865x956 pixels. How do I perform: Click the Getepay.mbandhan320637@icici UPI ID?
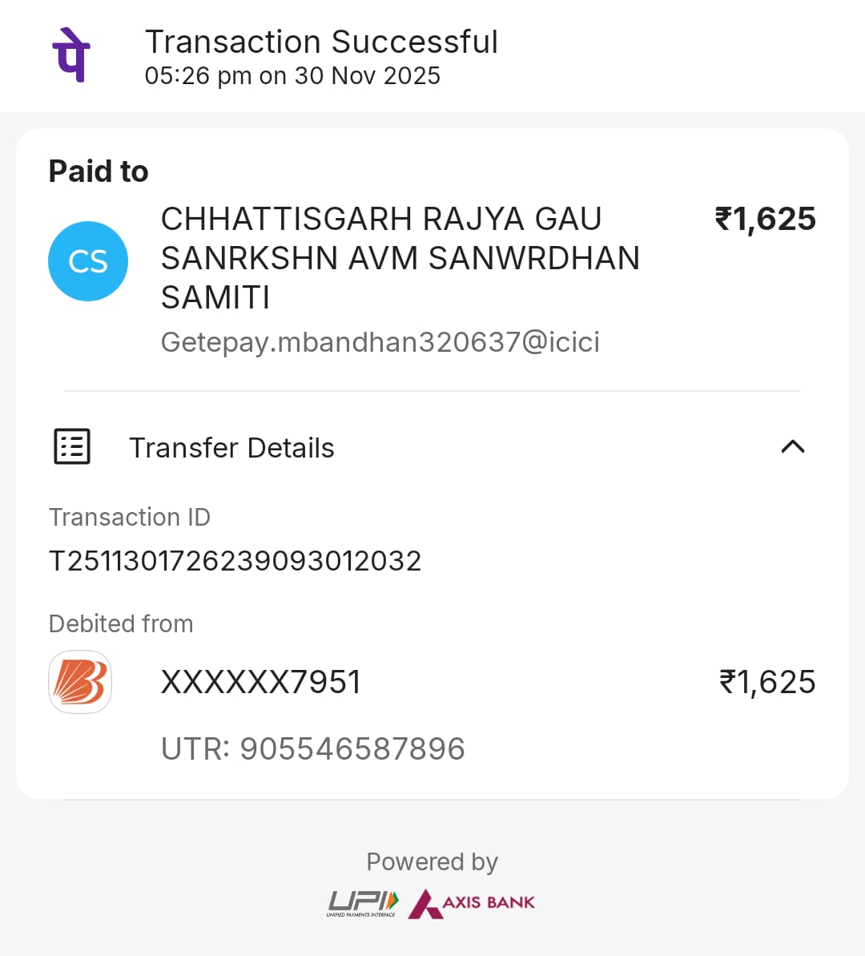[380, 342]
